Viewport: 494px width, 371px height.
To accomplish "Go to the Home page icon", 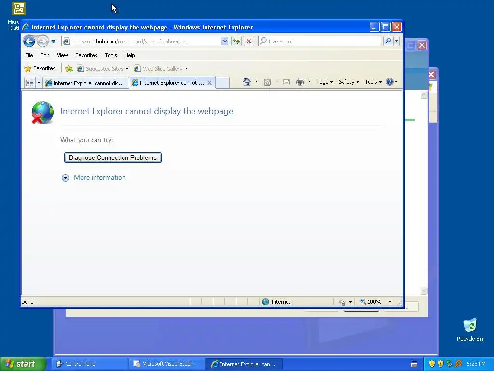I will [x=247, y=82].
